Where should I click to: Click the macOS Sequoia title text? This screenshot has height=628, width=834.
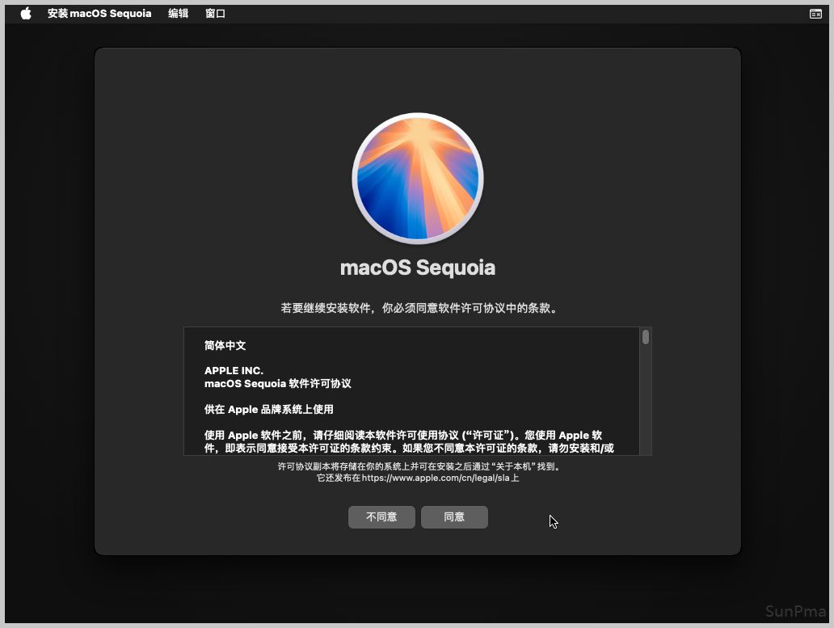418,268
